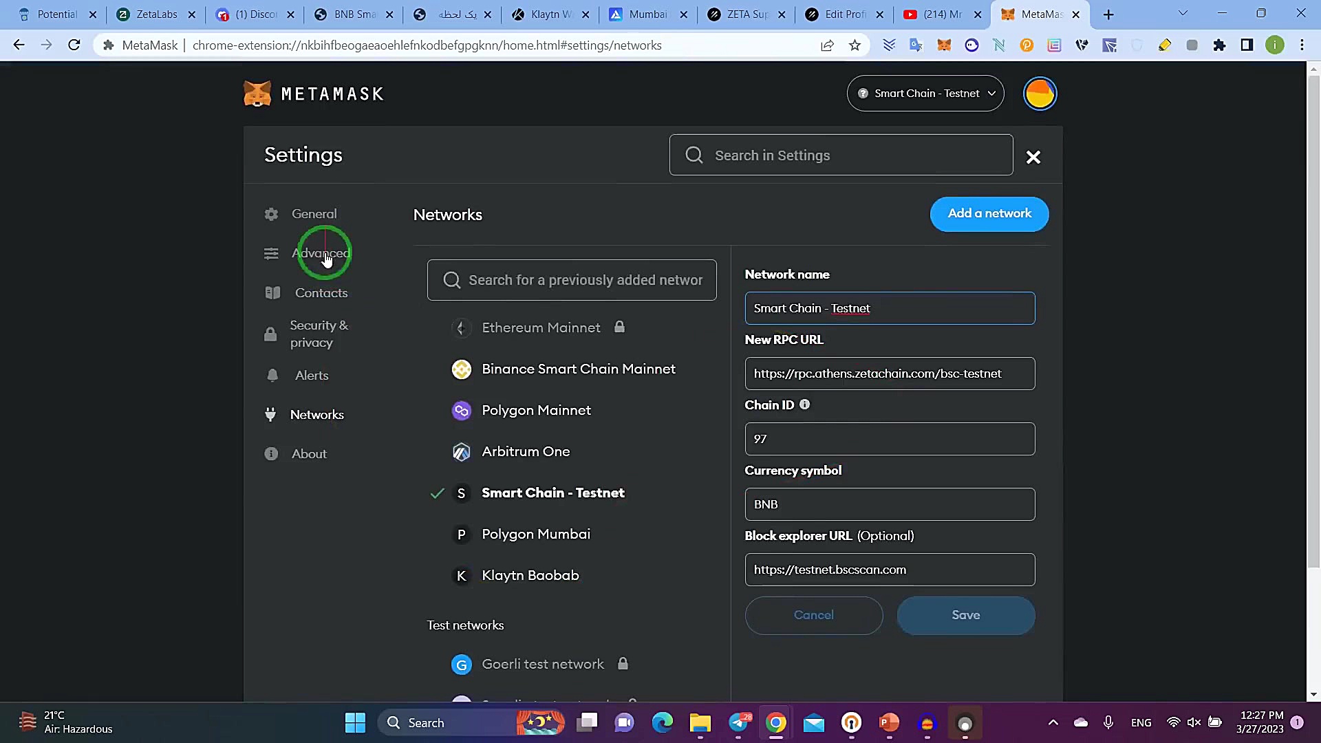Click the Binance Smart Chain Mainnet logo
1321x743 pixels.
pos(461,369)
